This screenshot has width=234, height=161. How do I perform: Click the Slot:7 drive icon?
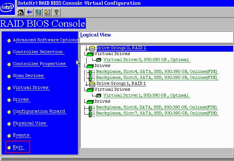91,114
